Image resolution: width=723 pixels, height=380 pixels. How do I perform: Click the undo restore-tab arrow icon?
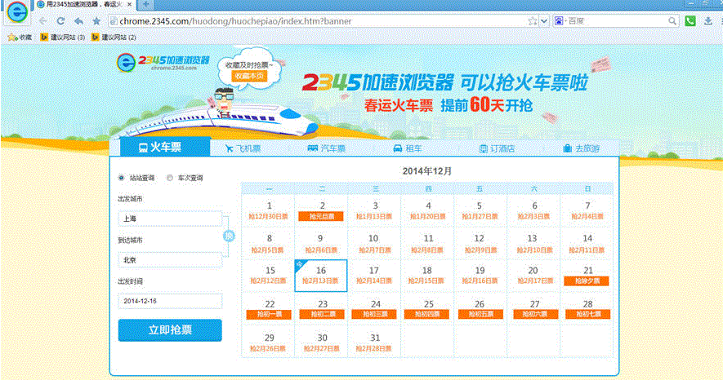[x=79, y=21]
